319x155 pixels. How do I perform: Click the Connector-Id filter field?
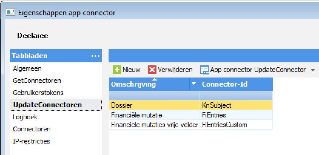pos(236,96)
